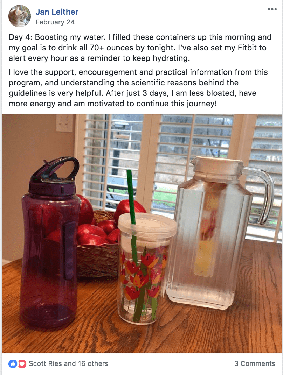This screenshot has height=375, width=283.
Task: Open Jan Leither's profile name link
Action: 57,12
